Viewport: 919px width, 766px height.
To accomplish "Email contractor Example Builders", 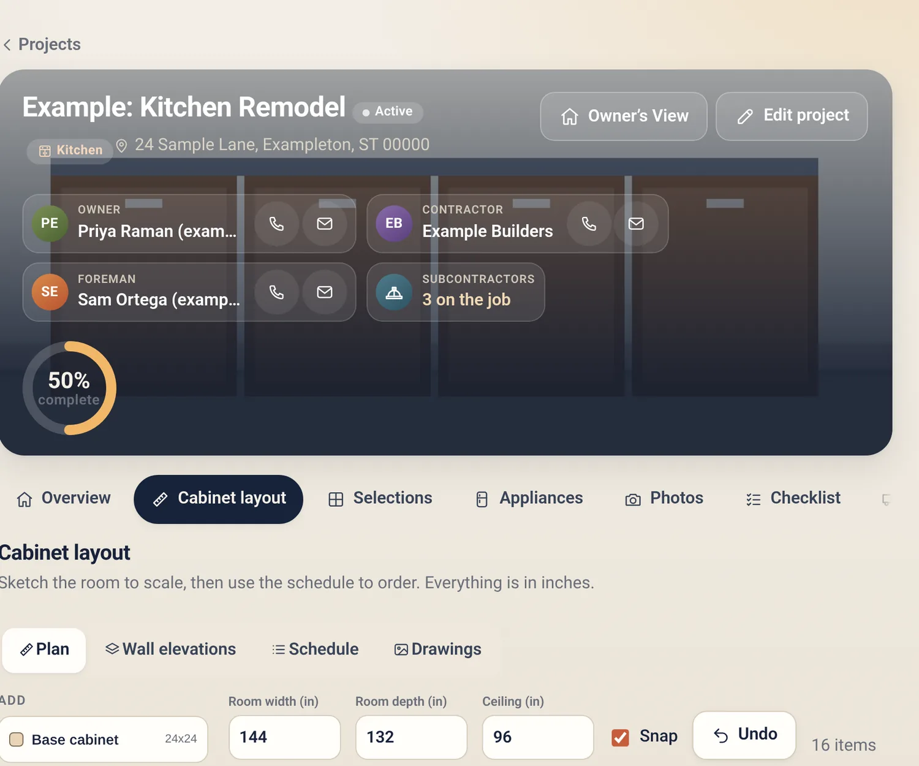I will click(x=637, y=224).
